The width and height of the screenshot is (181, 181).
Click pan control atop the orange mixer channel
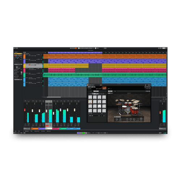tap(35, 104)
